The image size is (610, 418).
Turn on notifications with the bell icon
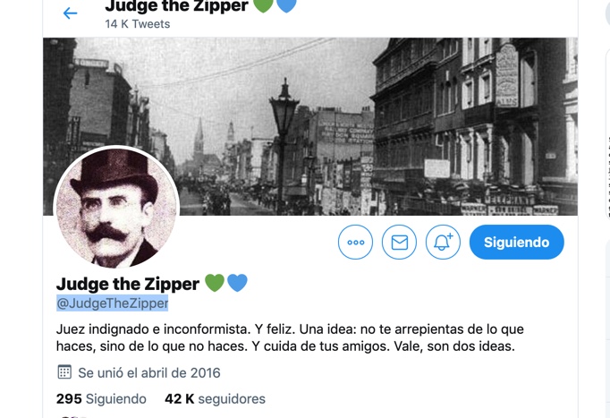point(443,242)
